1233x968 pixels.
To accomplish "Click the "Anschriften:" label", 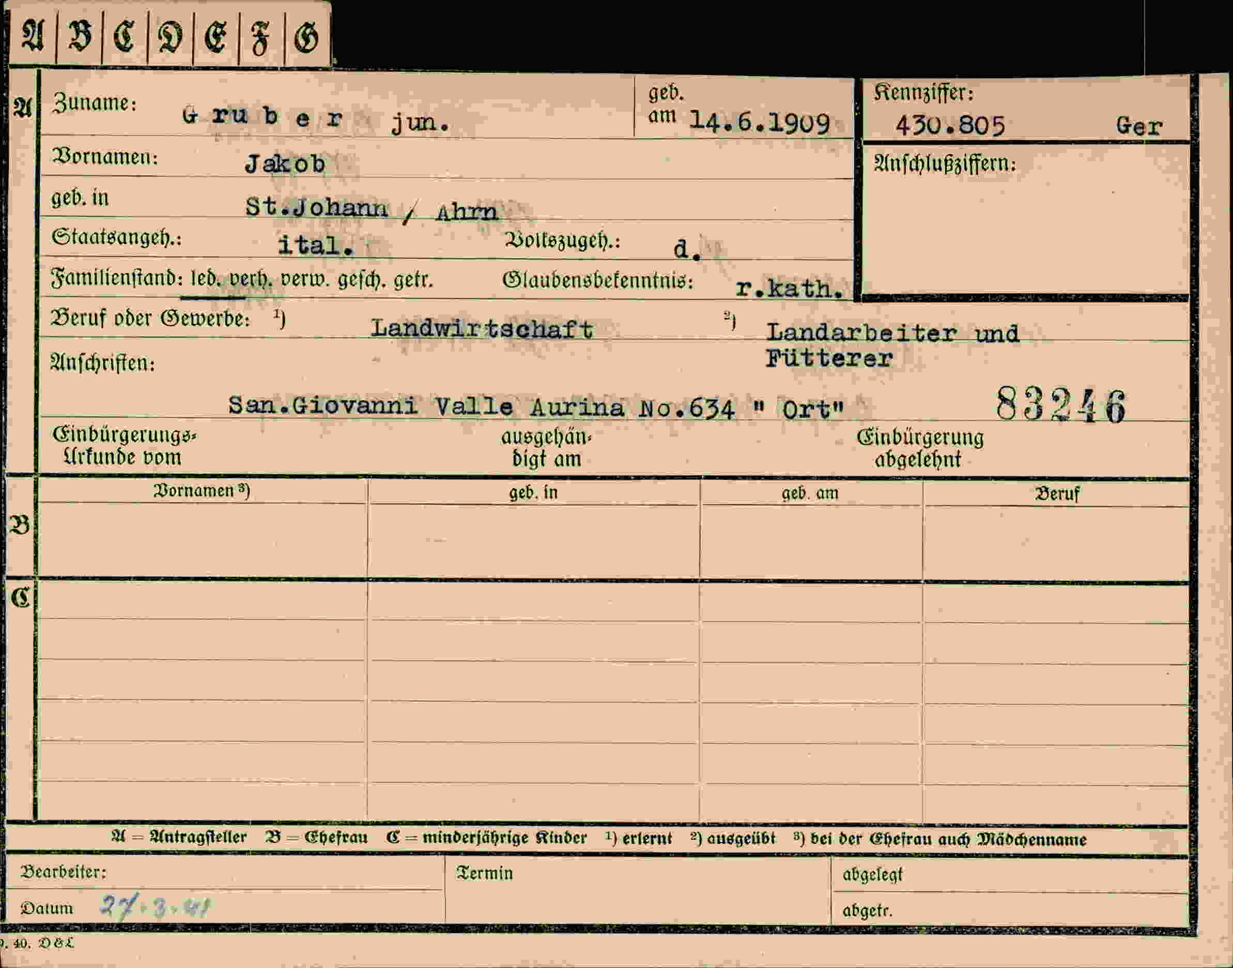I will click(x=102, y=362).
